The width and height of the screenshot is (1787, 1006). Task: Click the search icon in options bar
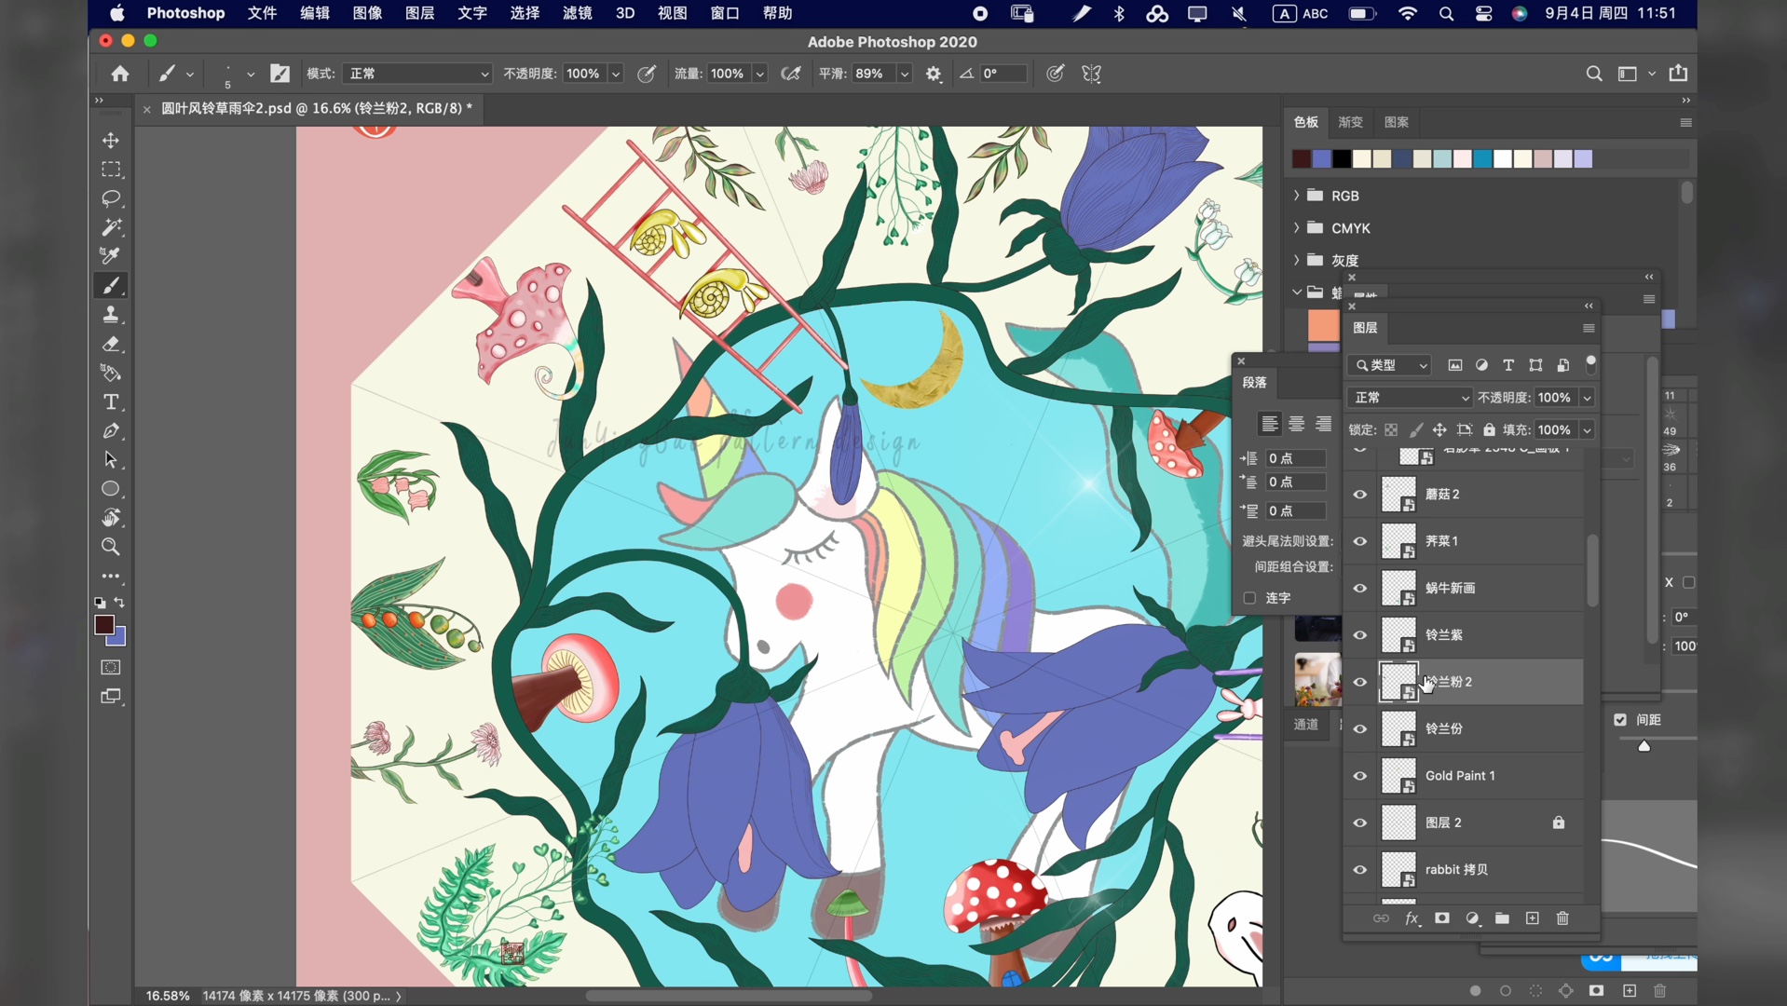coord(1594,74)
